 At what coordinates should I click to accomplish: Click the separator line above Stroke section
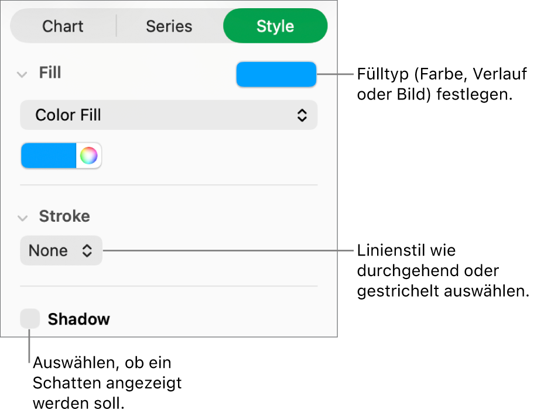(169, 185)
